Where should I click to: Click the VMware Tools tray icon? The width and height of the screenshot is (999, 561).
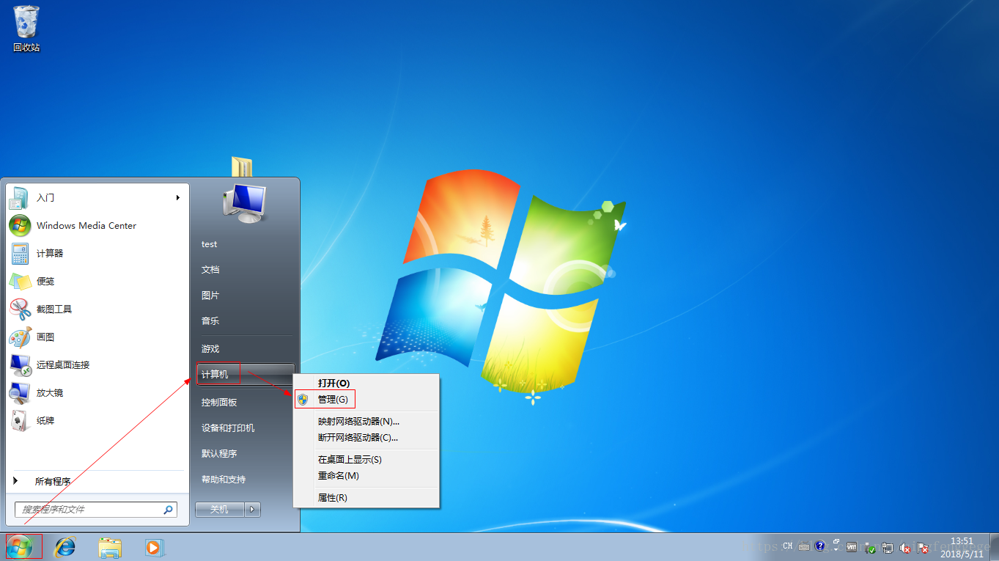tap(852, 546)
